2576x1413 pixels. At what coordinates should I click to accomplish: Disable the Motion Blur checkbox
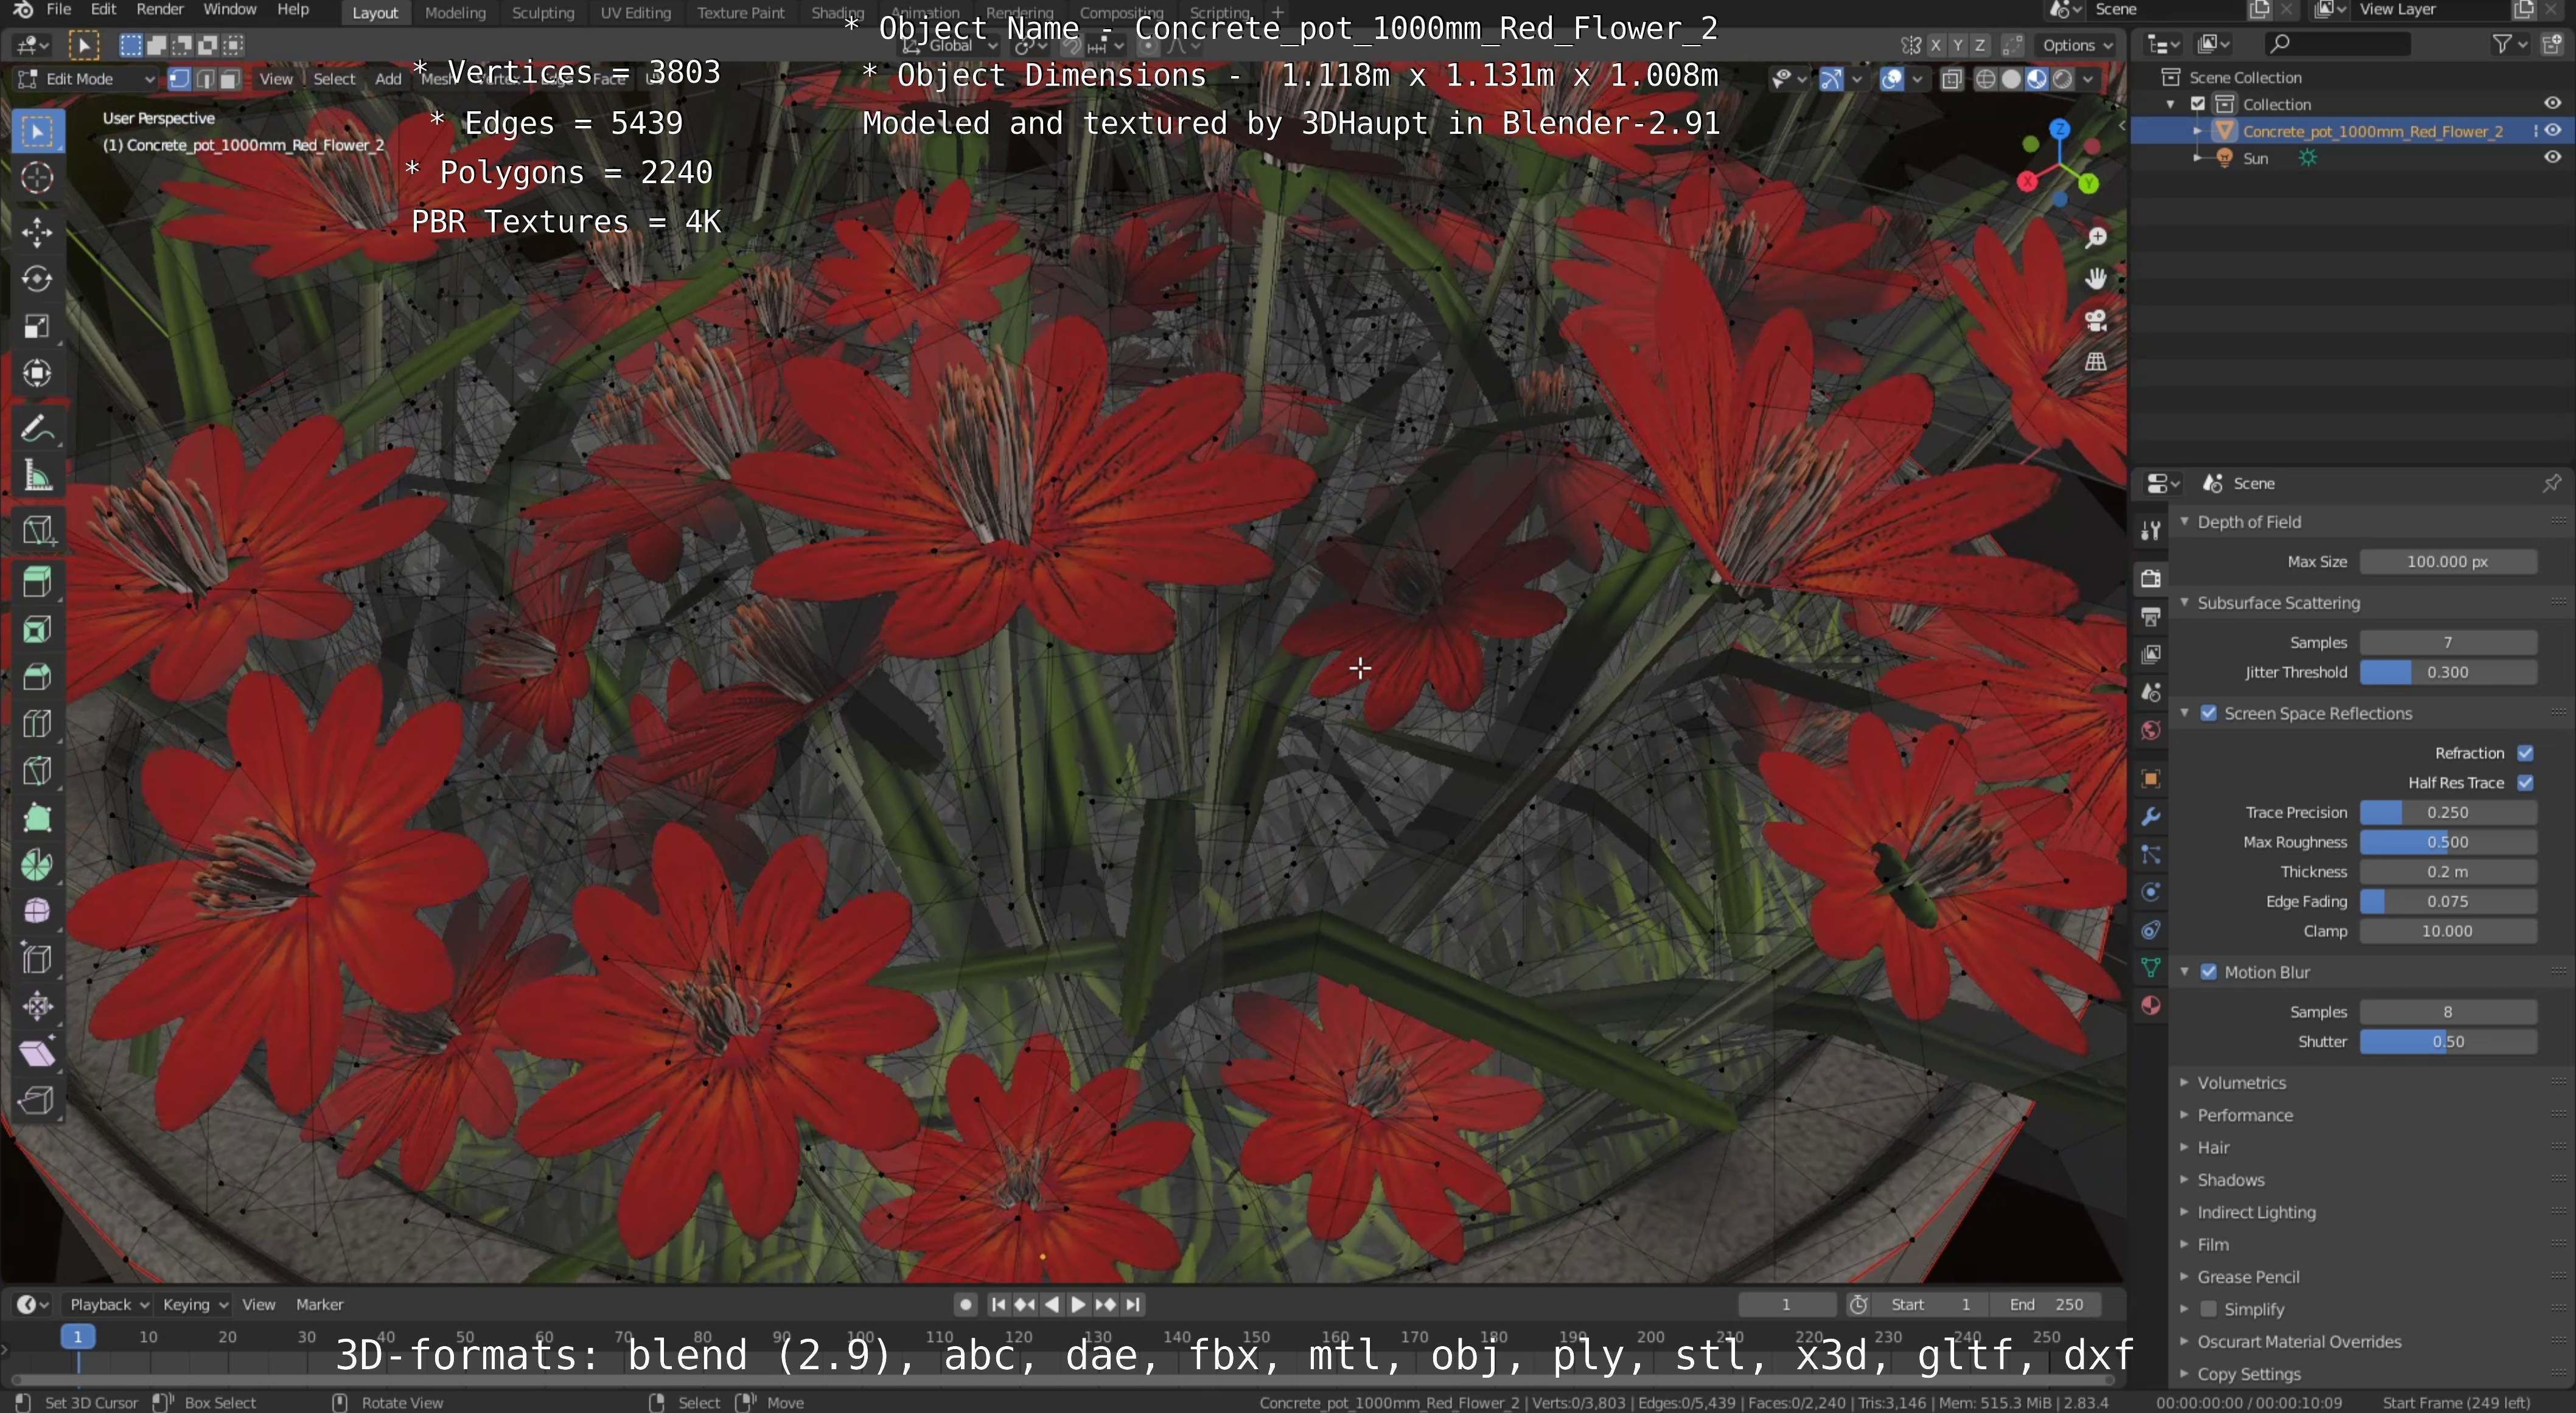pyautogui.click(x=2208, y=972)
